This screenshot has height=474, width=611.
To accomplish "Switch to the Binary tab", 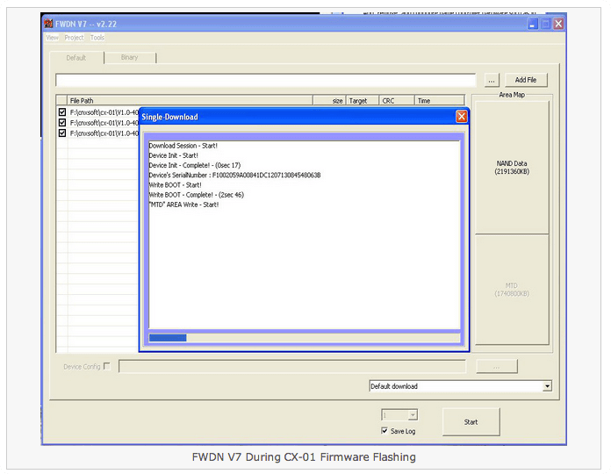I will (129, 58).
